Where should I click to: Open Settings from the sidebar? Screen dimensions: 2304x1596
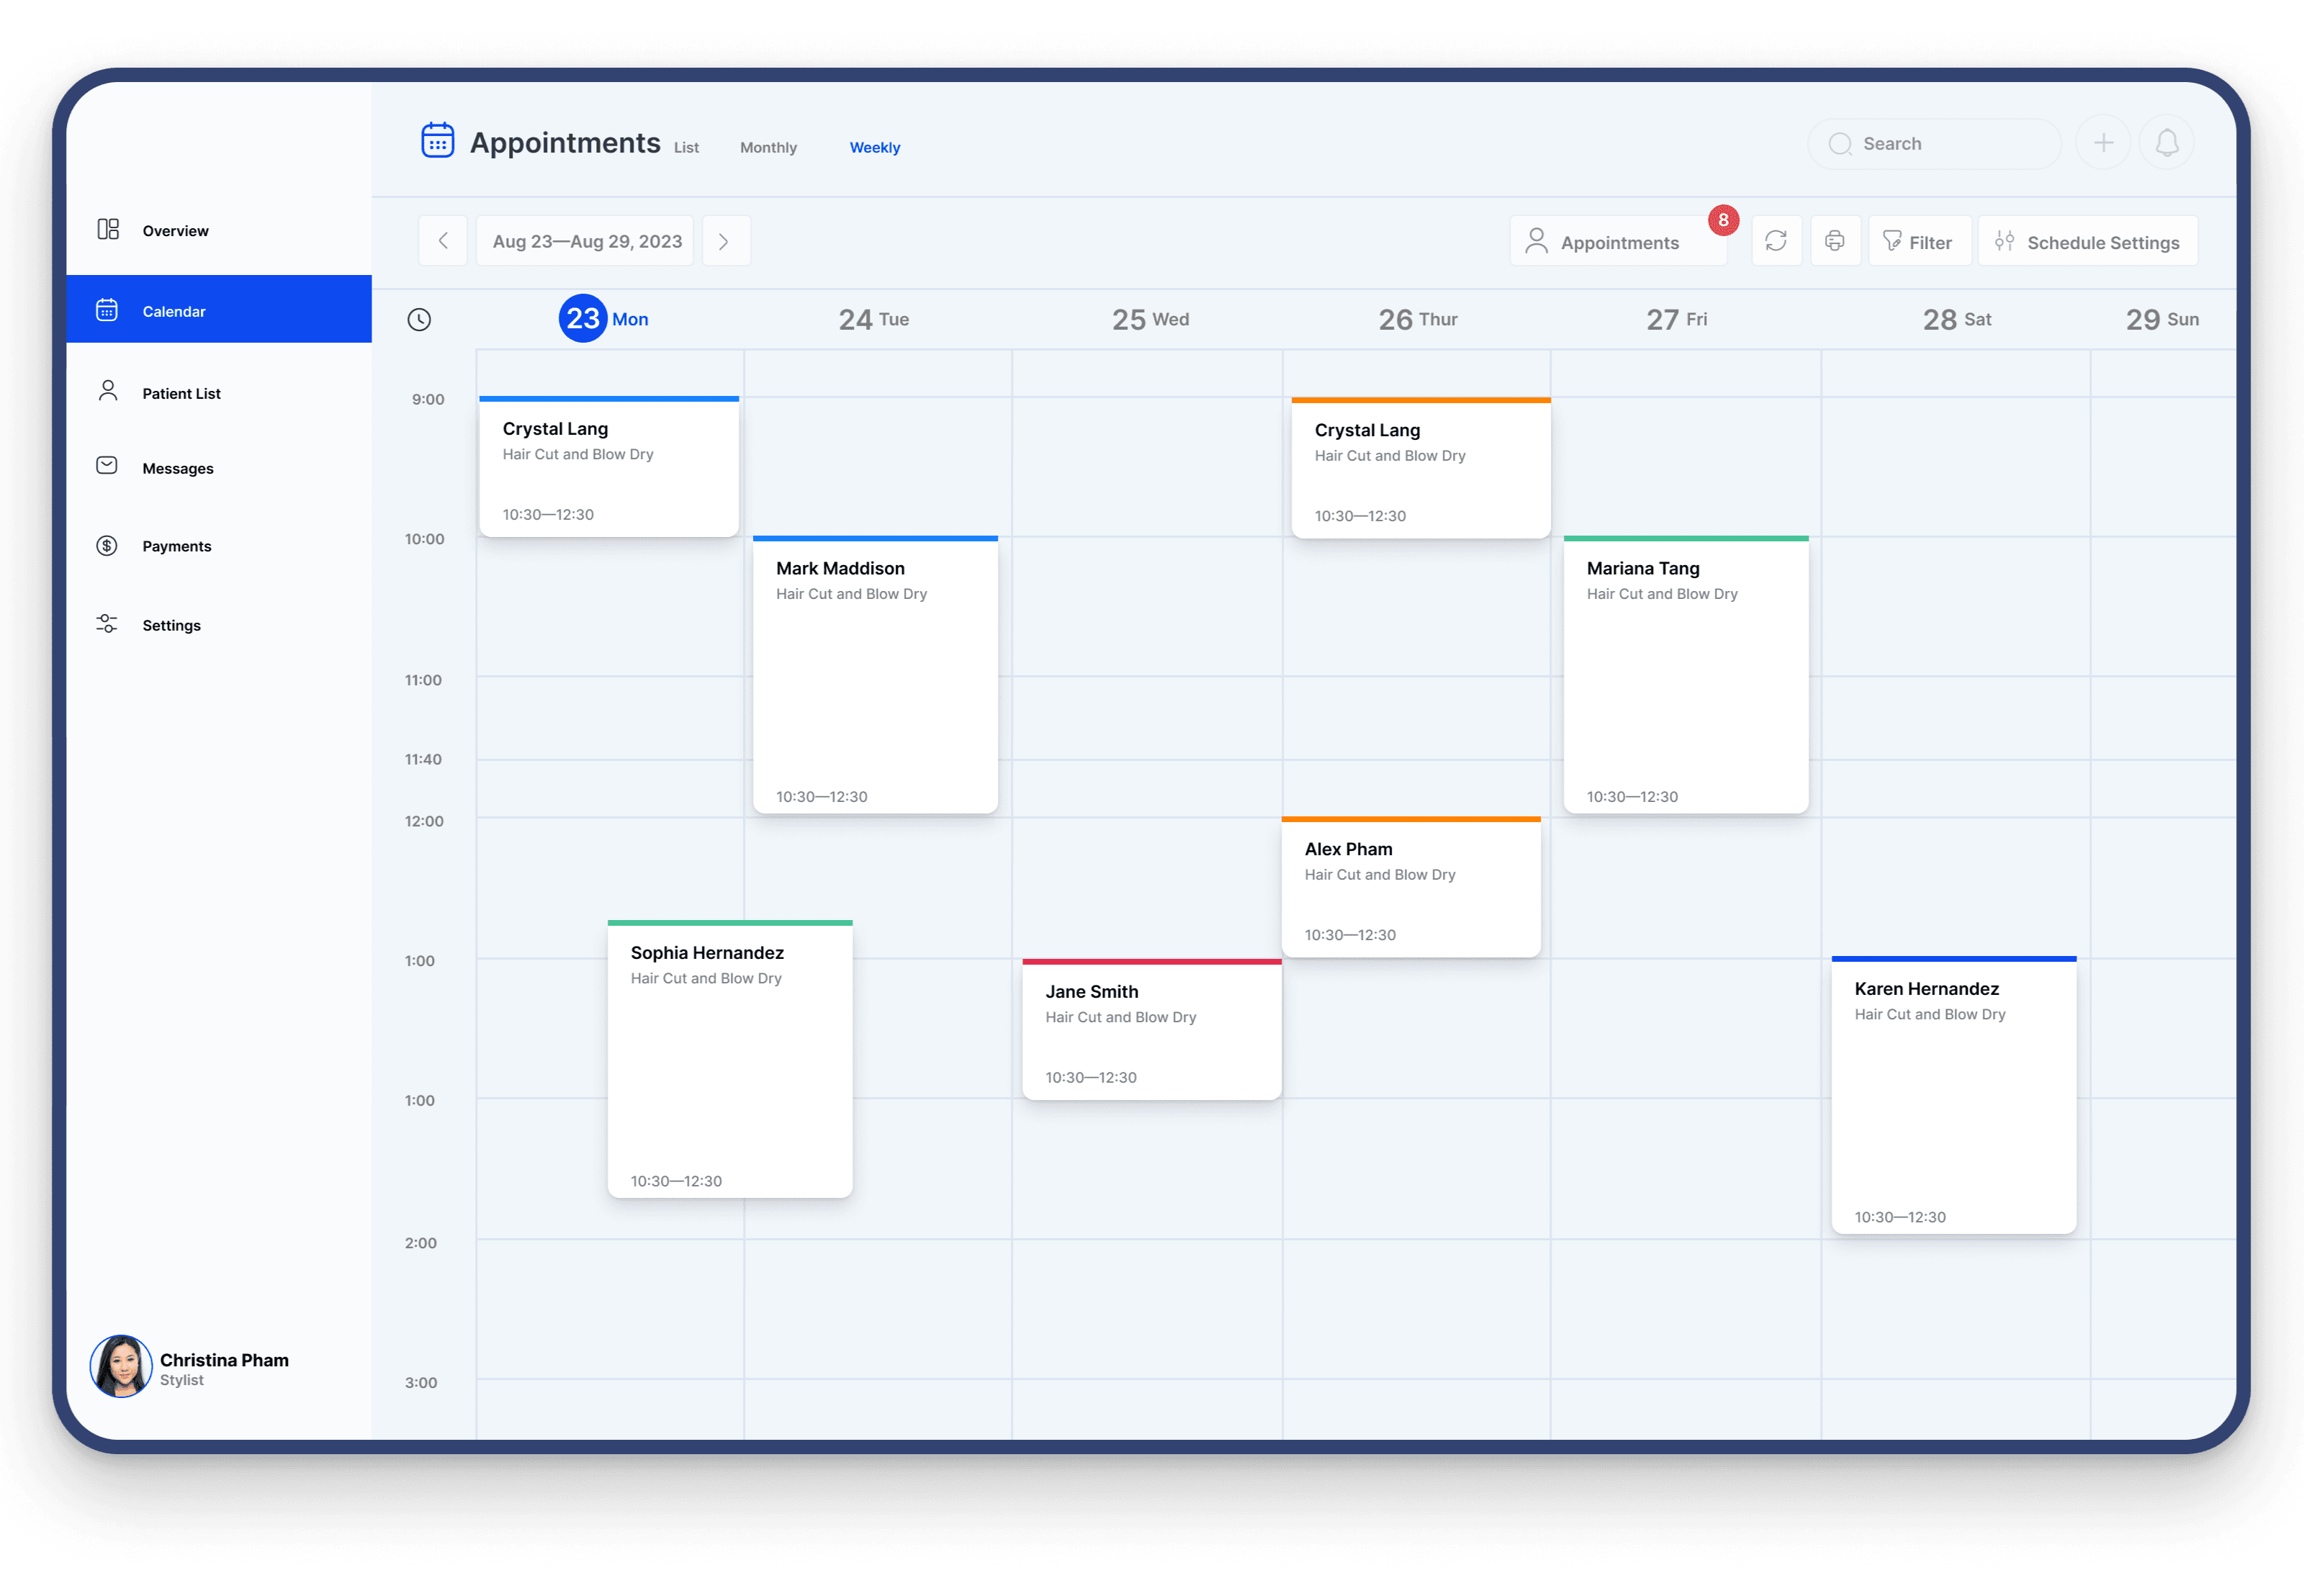click(171, 625)
